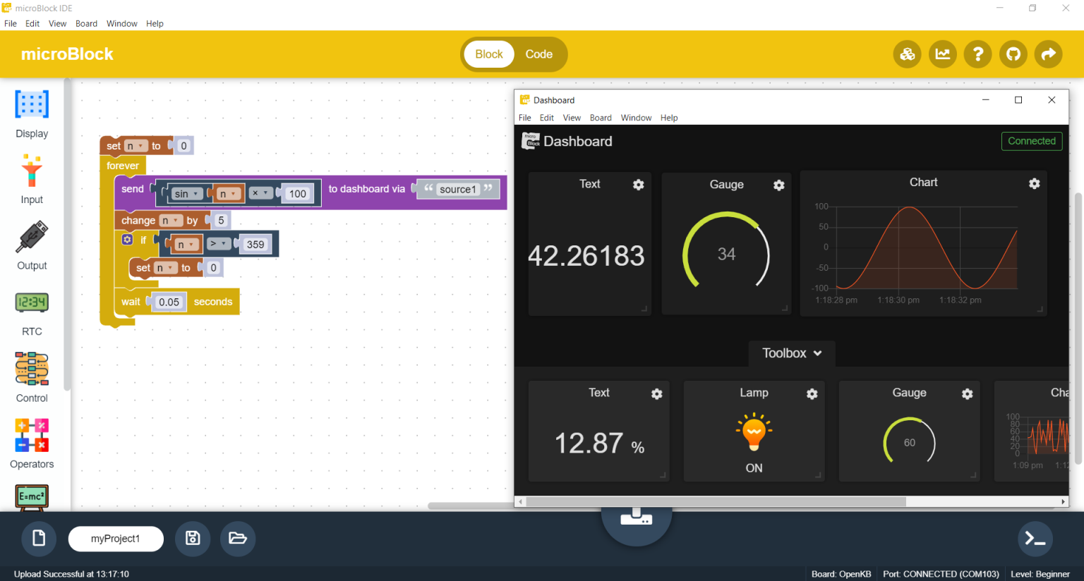Image resolution: width=1084 pixels, height=581 pixels.
Task: Open the dashboard chart icon in header
Action: tap(942, 54)
